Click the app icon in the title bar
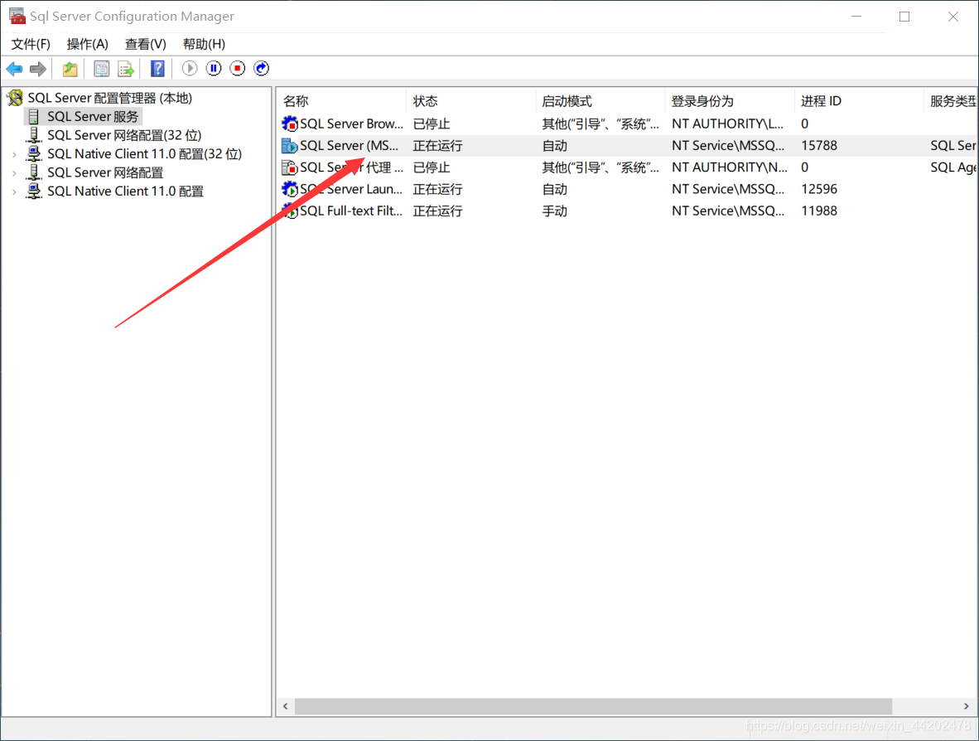Screen dimensions: 979x741 coord(17,16)
